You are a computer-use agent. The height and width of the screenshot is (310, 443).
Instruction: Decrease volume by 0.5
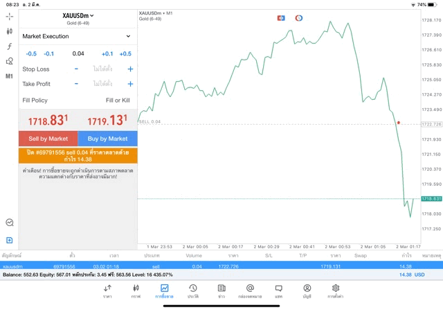(x=31, y=54)
